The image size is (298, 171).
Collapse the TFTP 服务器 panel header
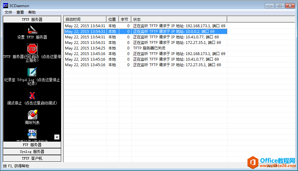(32, 19)
